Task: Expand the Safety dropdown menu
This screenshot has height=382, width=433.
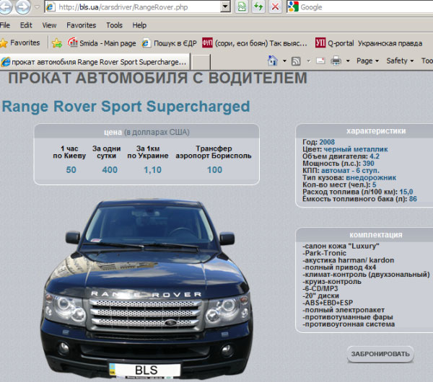Action: tap(400, 61)
